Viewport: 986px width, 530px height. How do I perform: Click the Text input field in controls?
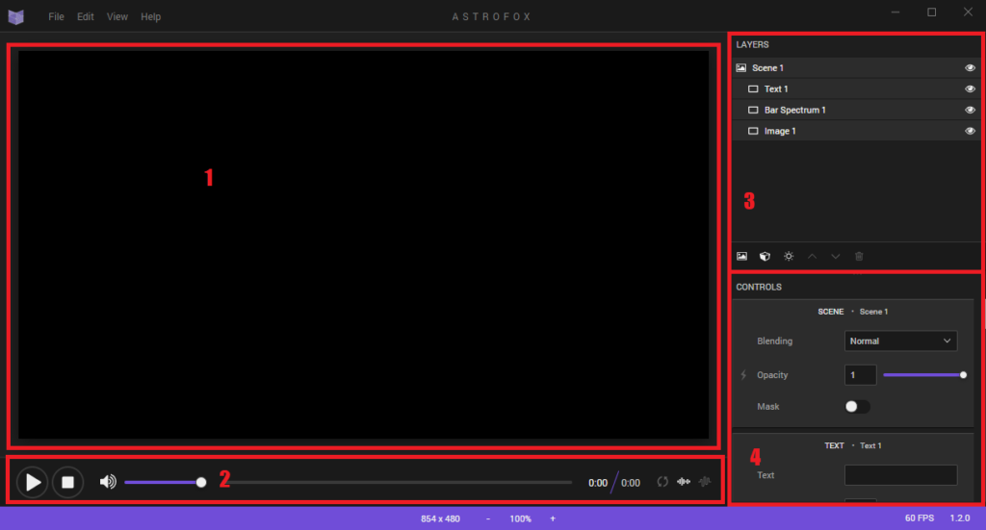point(900,475)
